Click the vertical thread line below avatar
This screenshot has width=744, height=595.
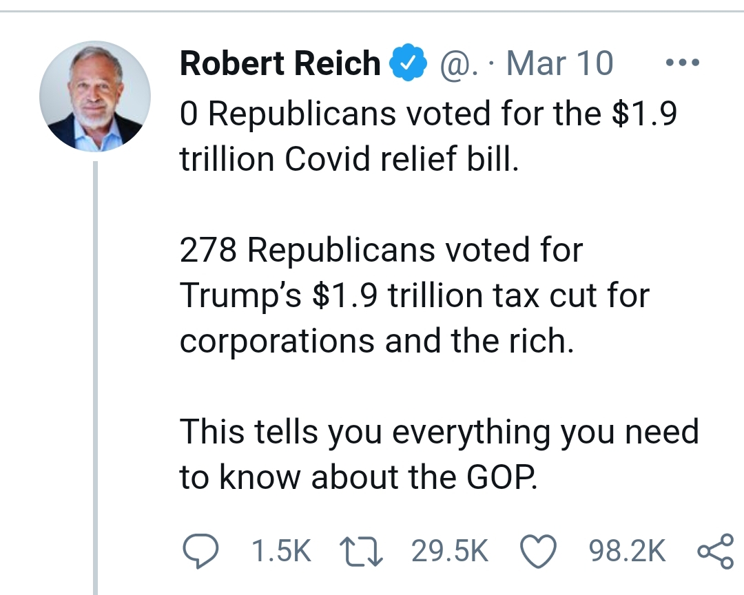click(96, 379)
